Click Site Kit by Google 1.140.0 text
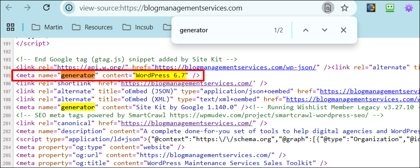The width and height of the screenshot is (420, 168). (x=185, y=108)
